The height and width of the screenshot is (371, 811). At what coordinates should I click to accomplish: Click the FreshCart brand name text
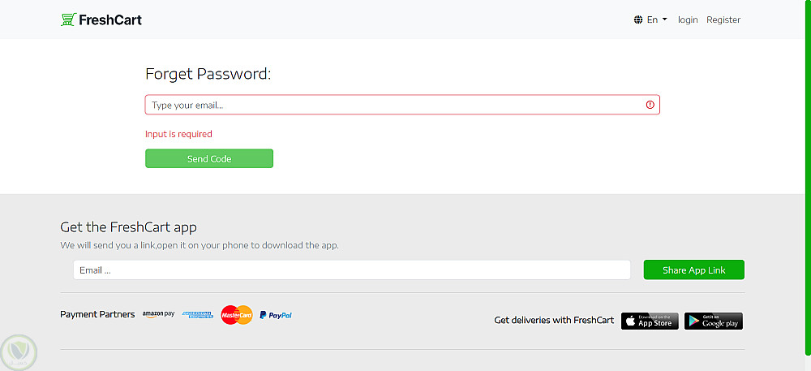tap(110, 19)
